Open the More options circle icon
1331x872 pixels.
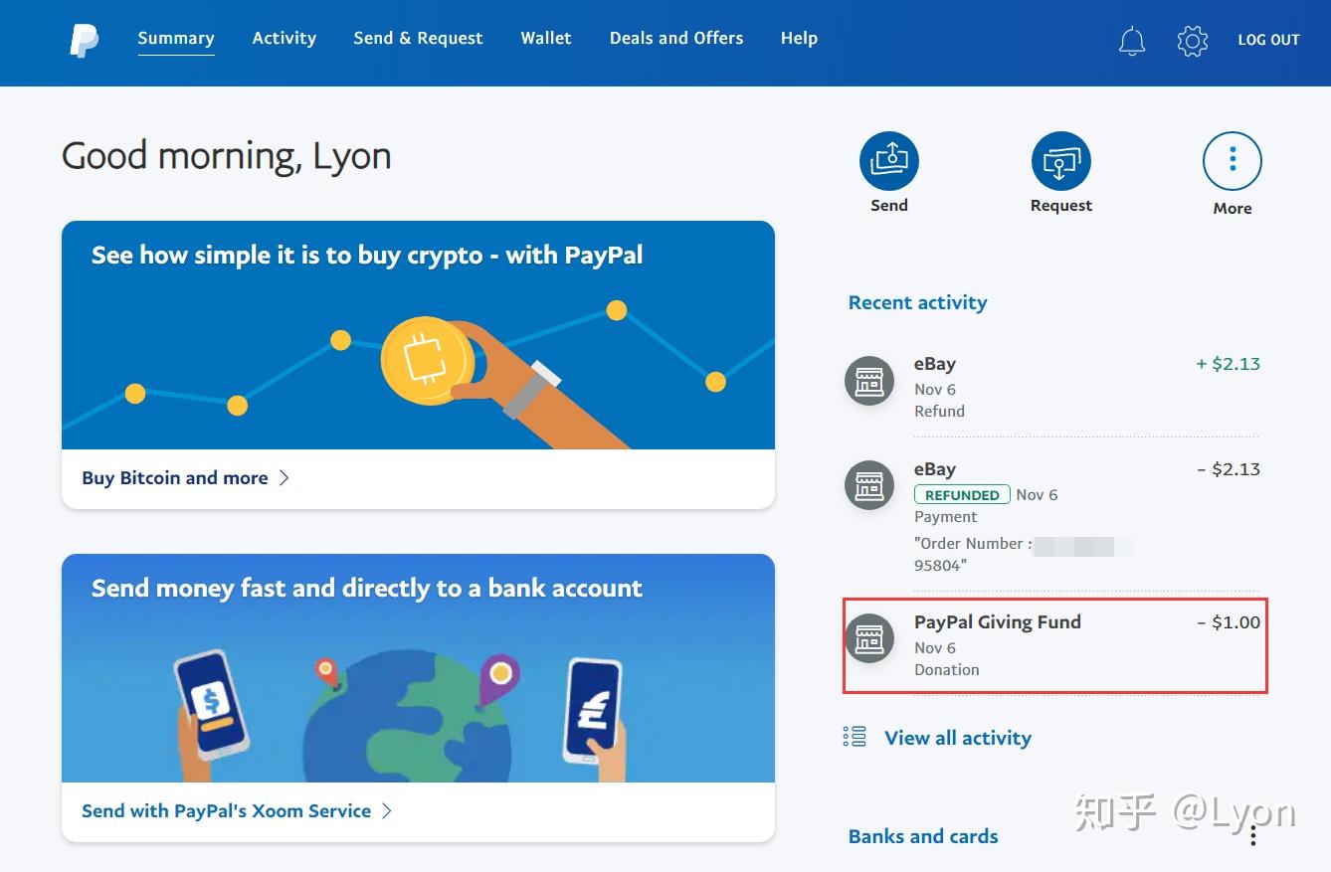(x=1233, y=161)
